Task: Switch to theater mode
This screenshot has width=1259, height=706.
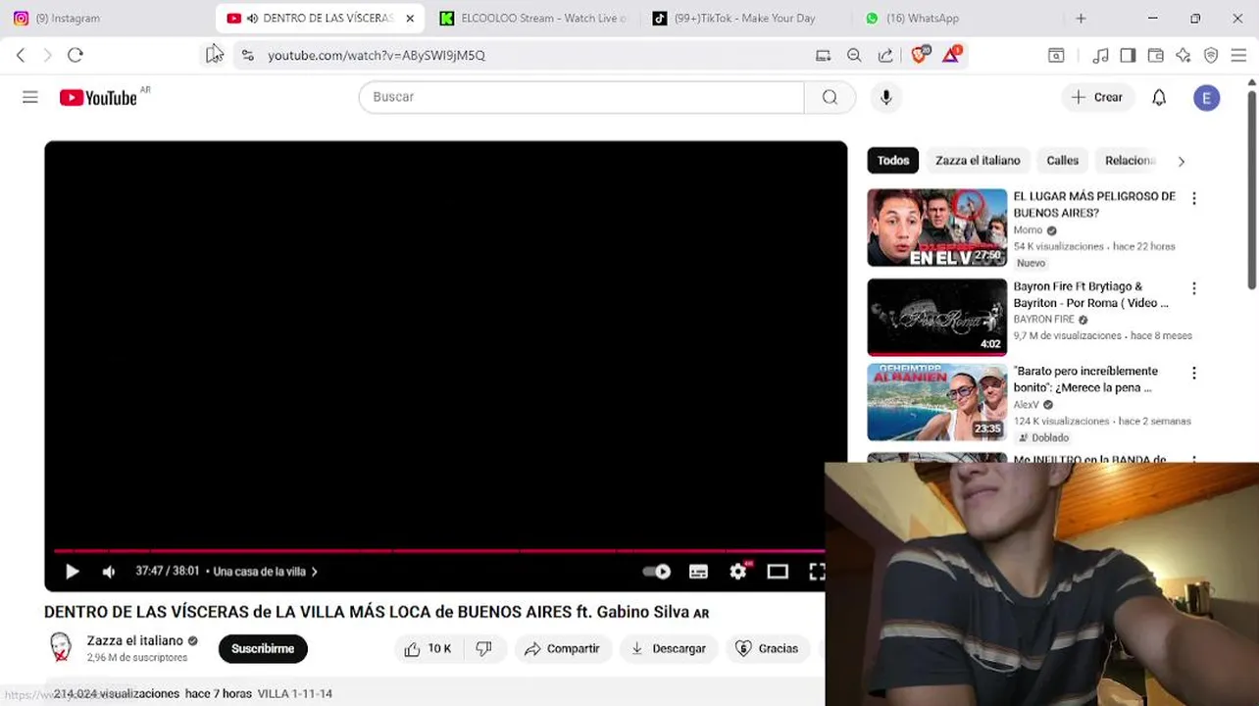Action: click(778, 572)
